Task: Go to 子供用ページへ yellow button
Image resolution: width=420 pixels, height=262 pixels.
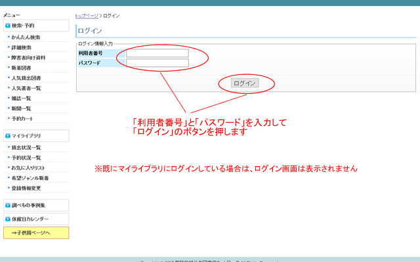Action: pyautogui.click(x=36, y=233)
